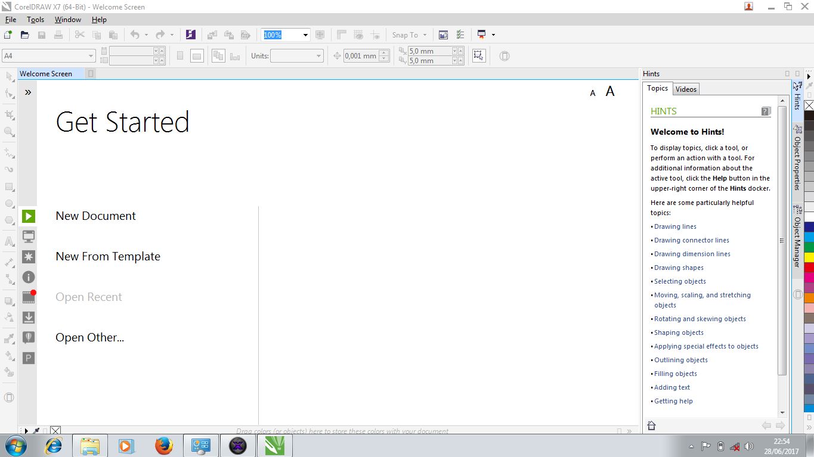Image resolution: width=814 pixels, height=457 pixels.
Task: Toggle the Welcome Screen tab pin box
Action: coord(91,74)
